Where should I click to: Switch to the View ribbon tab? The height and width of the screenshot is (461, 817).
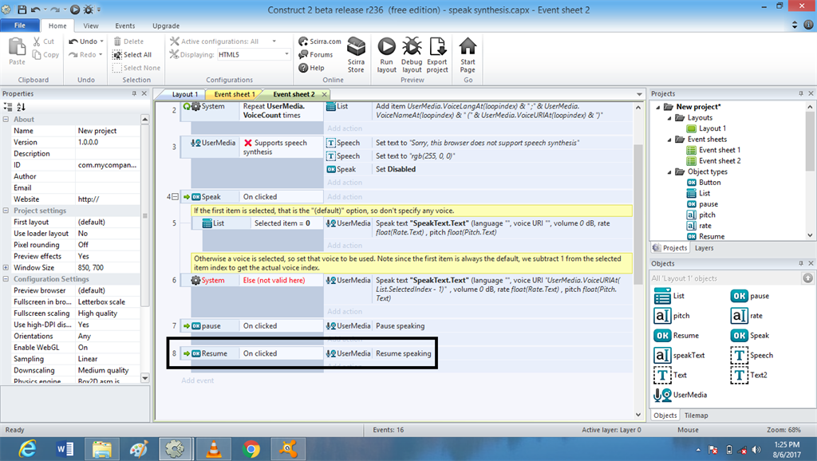[91, 25]
